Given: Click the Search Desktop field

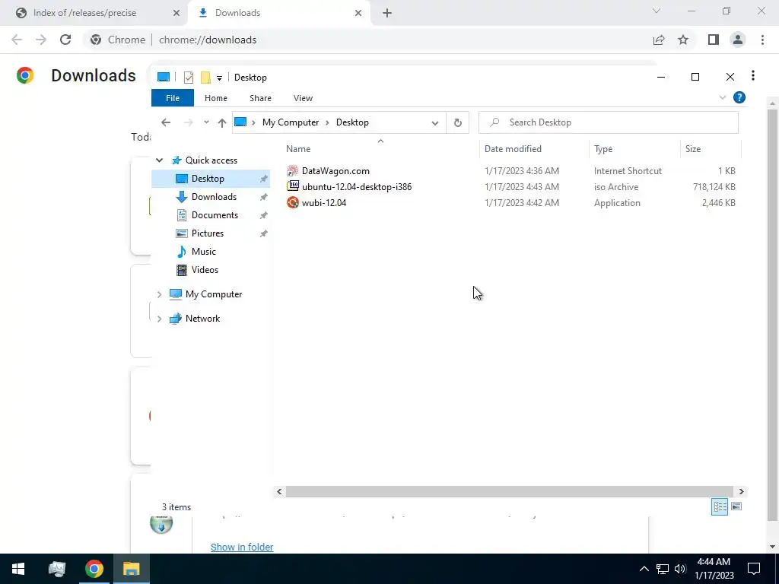Looking at the screenshot, I should tap(608, 122).
